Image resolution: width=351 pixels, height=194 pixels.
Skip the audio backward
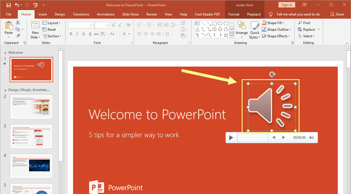point(274,137)
